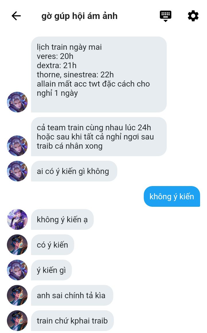Viewport: 207px width, 333px height.
Task: Tap the back arrow icon
Action: 16,16
